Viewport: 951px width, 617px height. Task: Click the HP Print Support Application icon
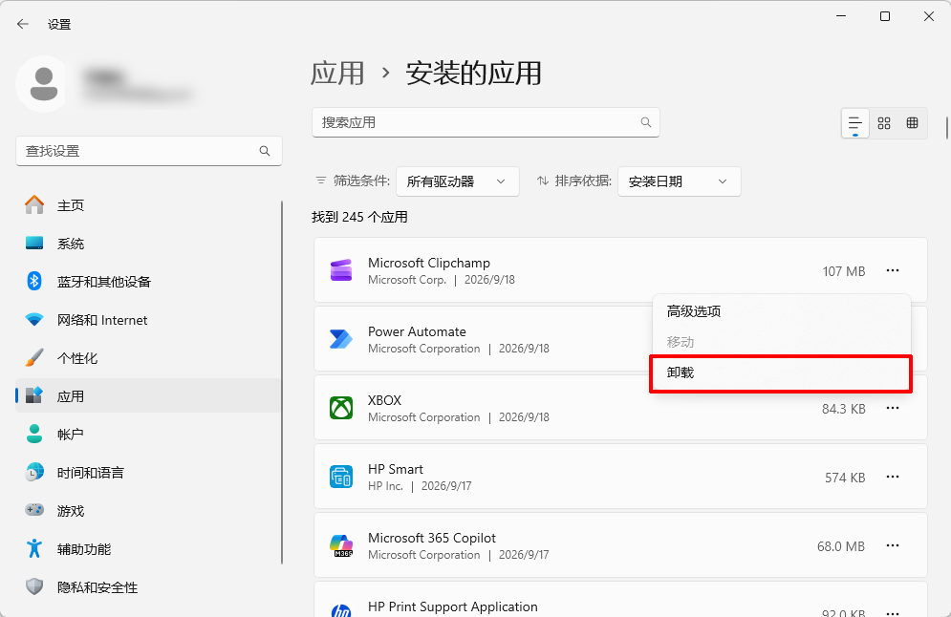[341, 609]
